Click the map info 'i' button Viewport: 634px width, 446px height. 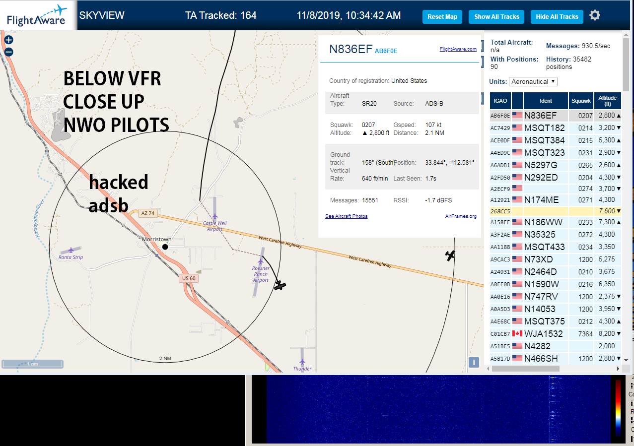[x=474, y=362]
